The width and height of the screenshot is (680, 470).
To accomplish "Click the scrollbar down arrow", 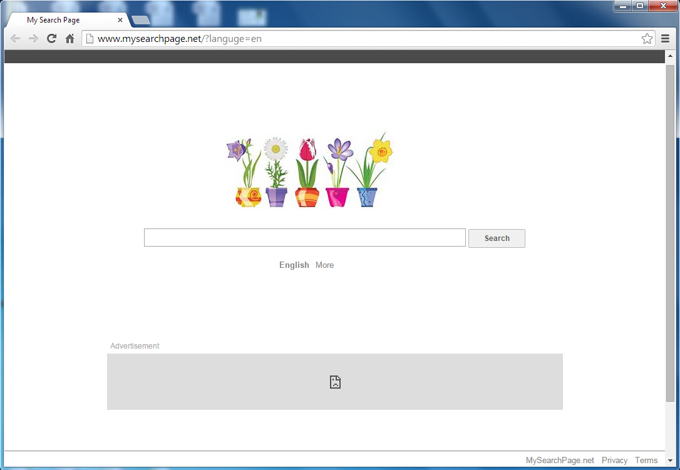I will click(670, 461).
